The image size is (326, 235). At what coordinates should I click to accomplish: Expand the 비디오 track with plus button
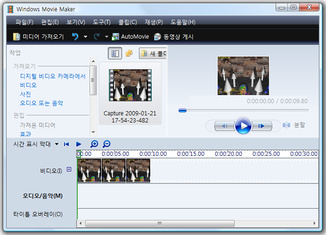(x=69, y=170)
